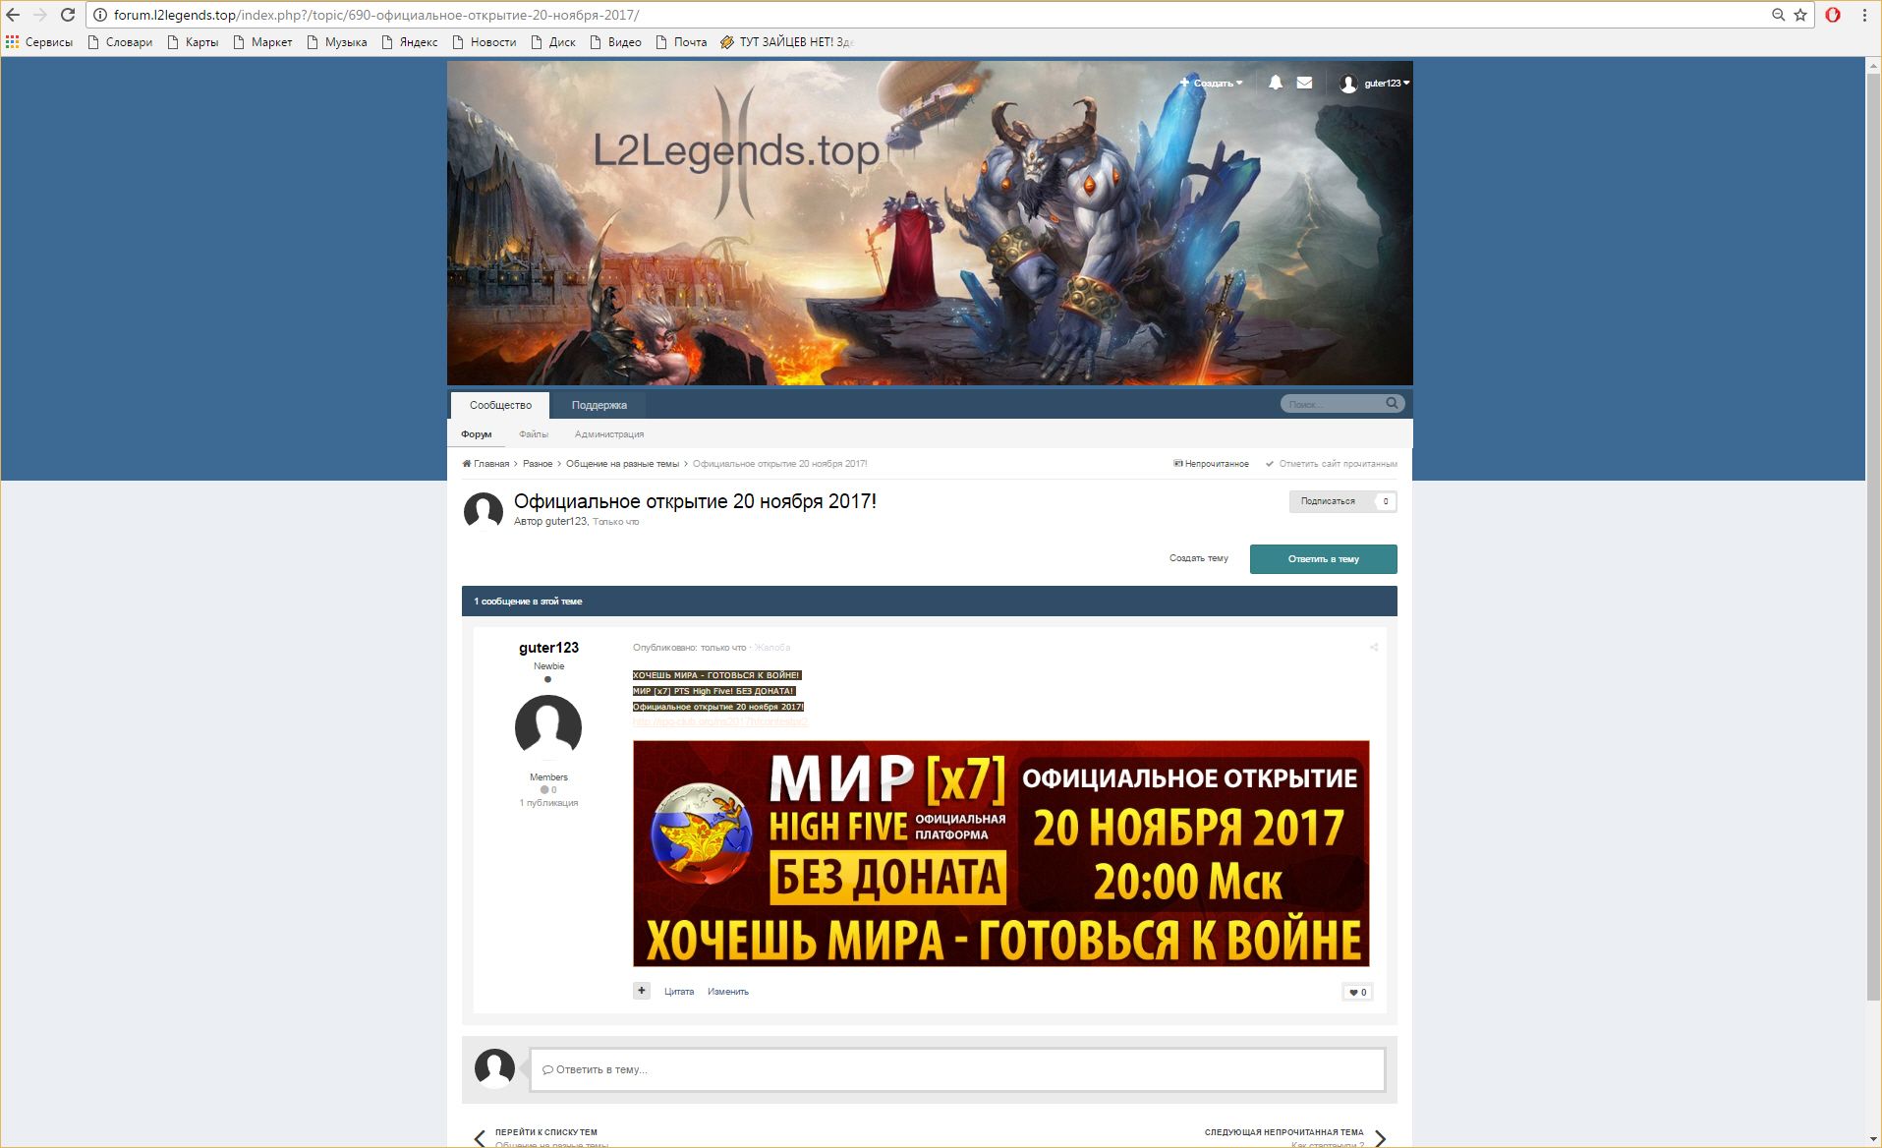
Task: Click Отметить сайт прочитанным
Action: (1331, 464)
